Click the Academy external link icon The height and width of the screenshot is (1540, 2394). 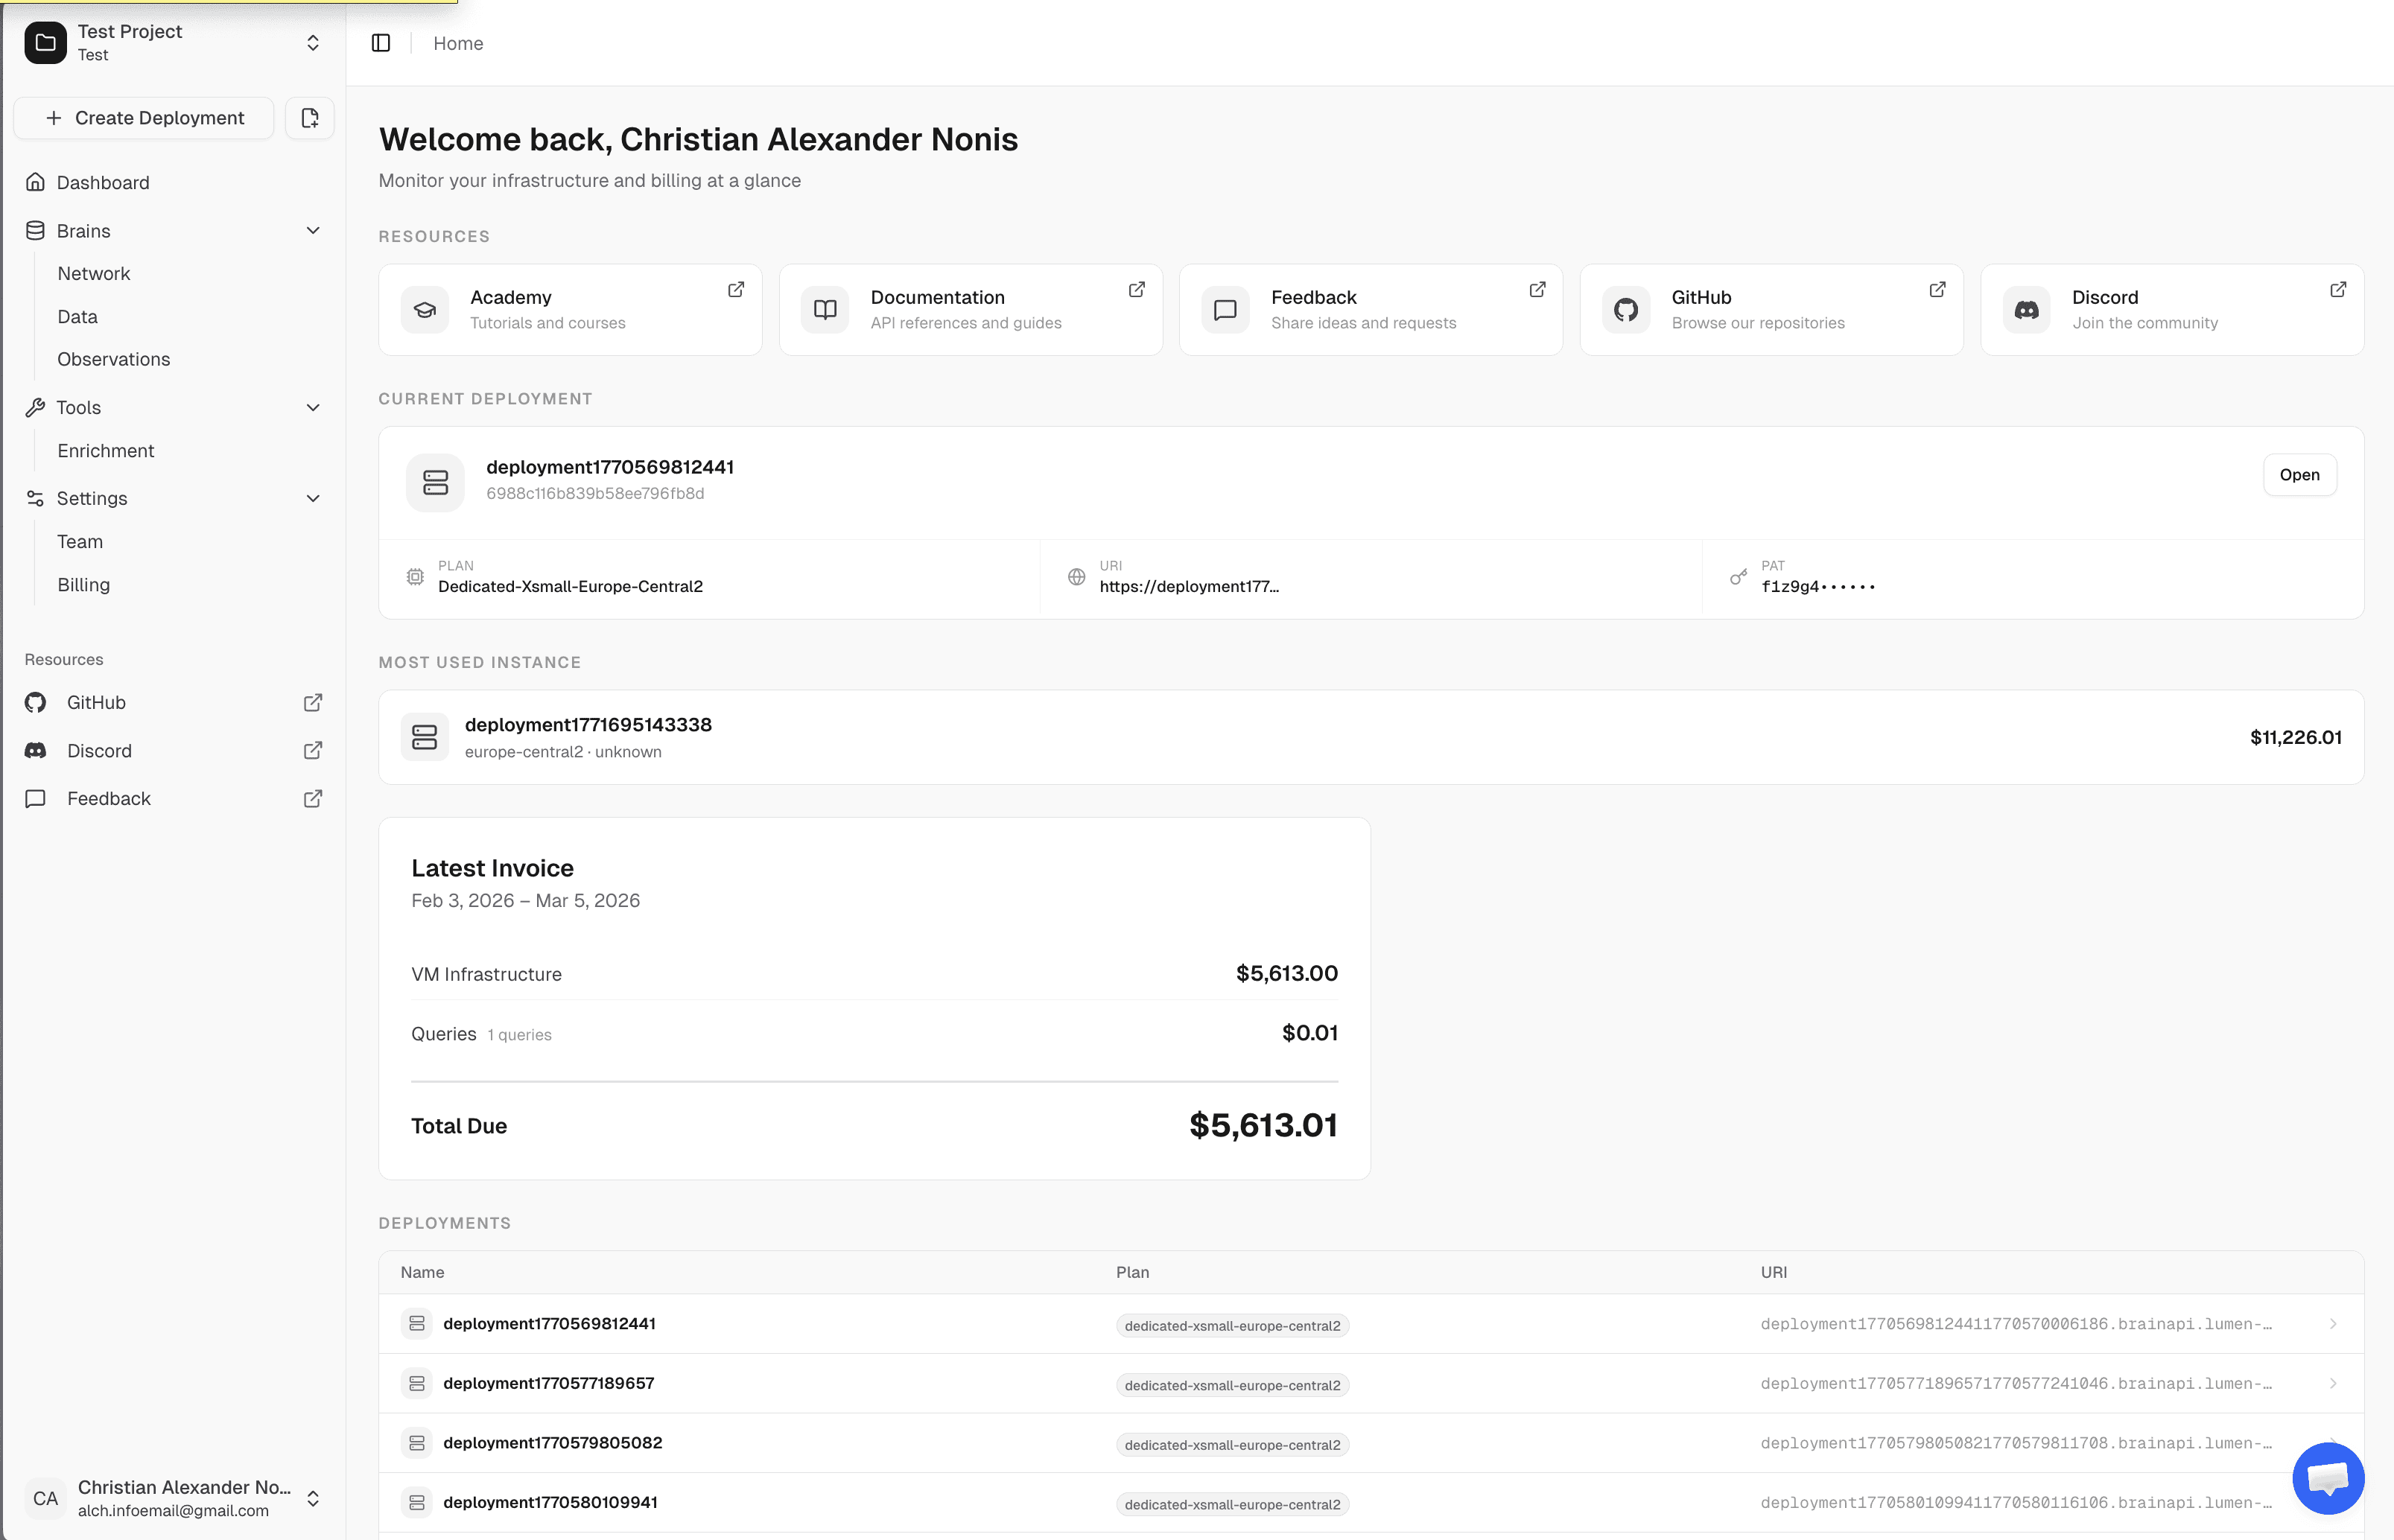736,289
